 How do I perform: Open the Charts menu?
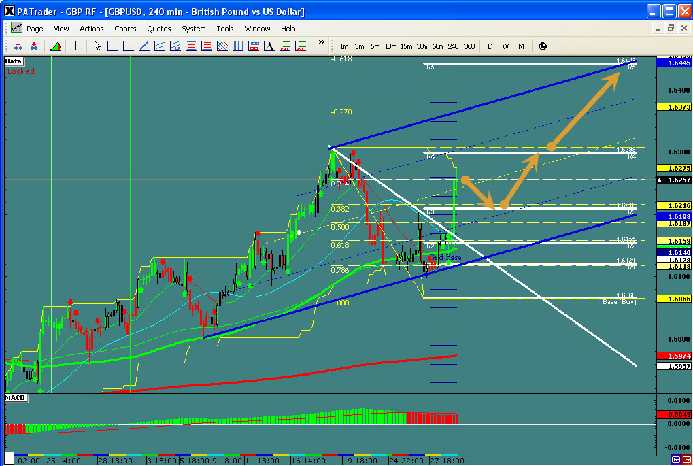tap(125, 29)
